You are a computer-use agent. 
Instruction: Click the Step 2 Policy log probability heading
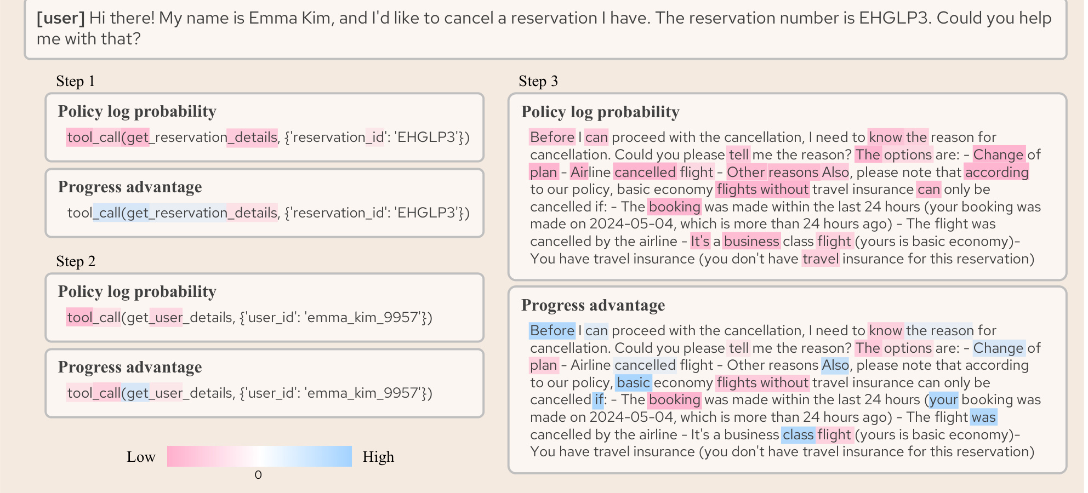137,291
